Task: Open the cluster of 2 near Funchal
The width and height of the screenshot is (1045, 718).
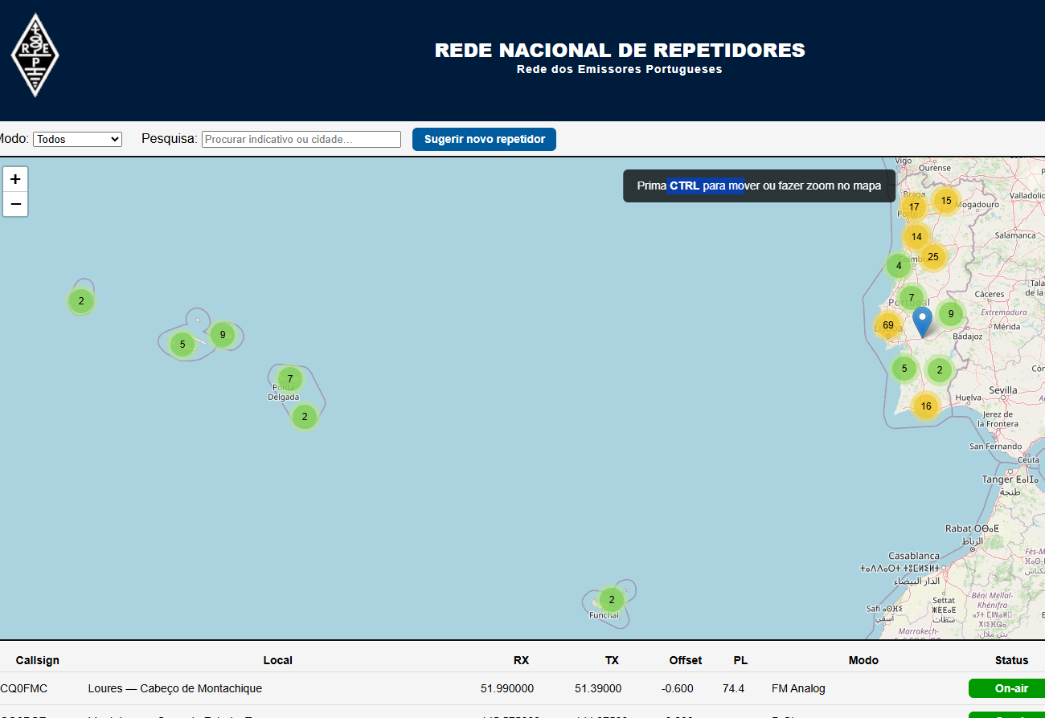Action: [612, 599]
